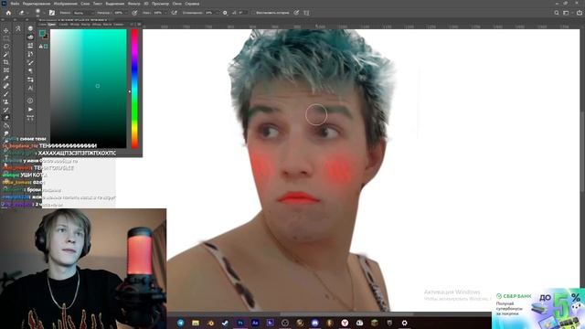
Task: Click the rainbow hue slider strip
Action: [x=134, y=89]
